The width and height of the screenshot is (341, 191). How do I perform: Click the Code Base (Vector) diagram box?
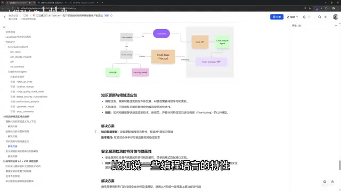coord(163,57)
